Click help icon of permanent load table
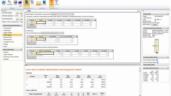This screenshot has height=96, width=171. [x=95, y=20]
